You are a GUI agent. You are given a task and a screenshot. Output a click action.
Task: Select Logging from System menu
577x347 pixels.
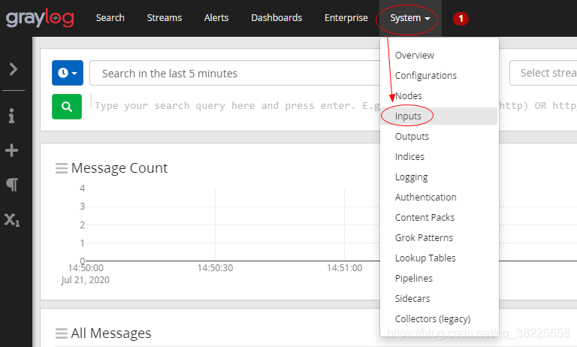click(439, 177)
